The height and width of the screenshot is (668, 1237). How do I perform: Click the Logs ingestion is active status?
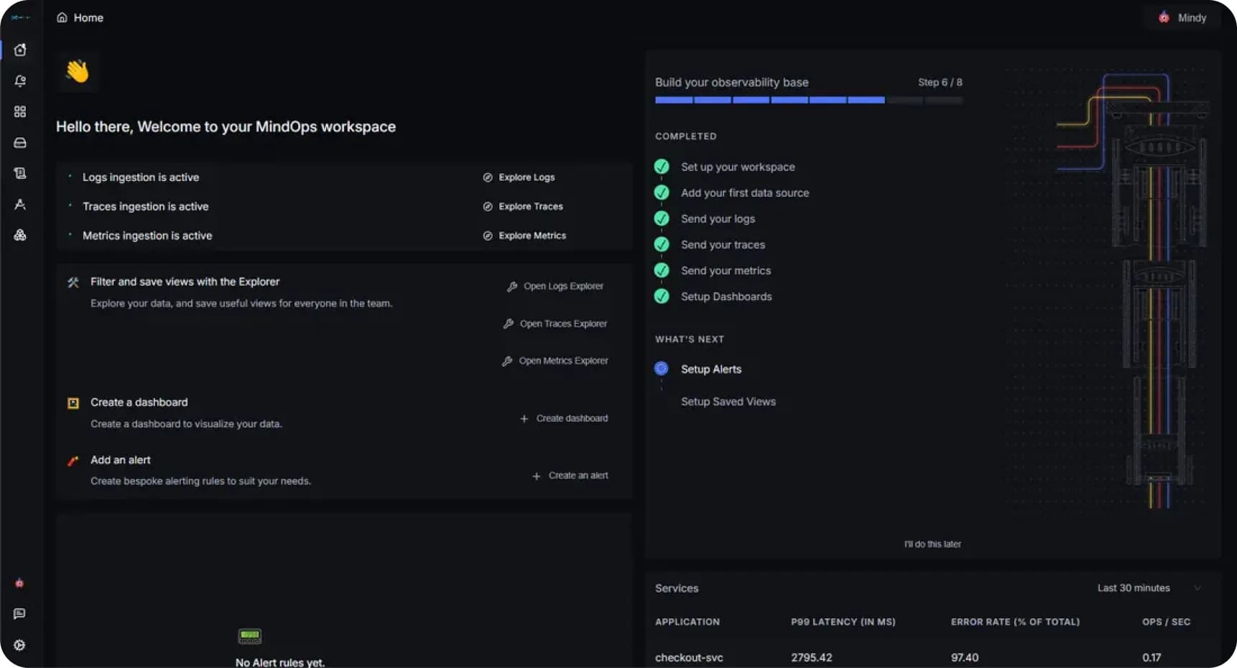[141, 177]
